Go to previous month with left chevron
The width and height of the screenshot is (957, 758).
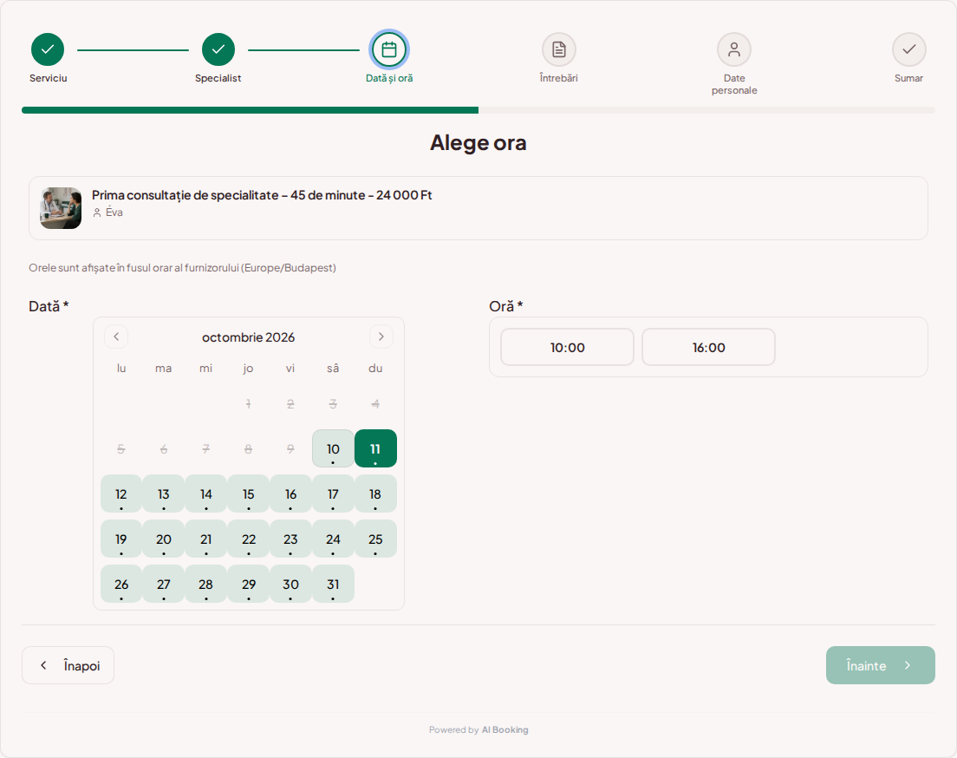[116, 337]
